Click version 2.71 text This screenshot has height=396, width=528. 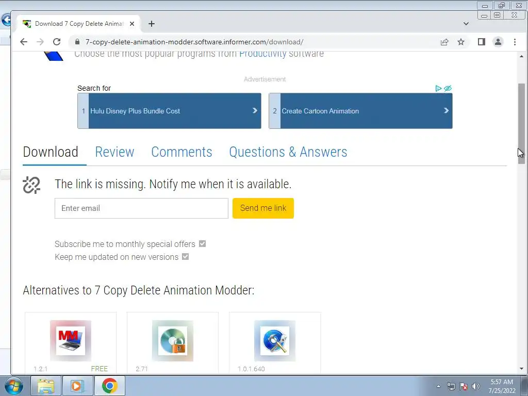tap(142, 369)
